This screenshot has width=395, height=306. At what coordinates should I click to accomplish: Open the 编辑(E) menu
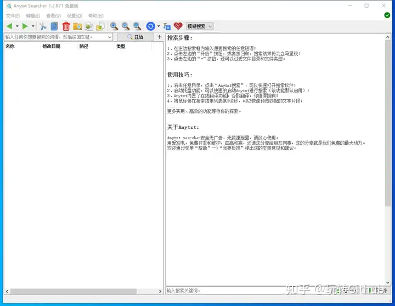(x=33, y=16)
